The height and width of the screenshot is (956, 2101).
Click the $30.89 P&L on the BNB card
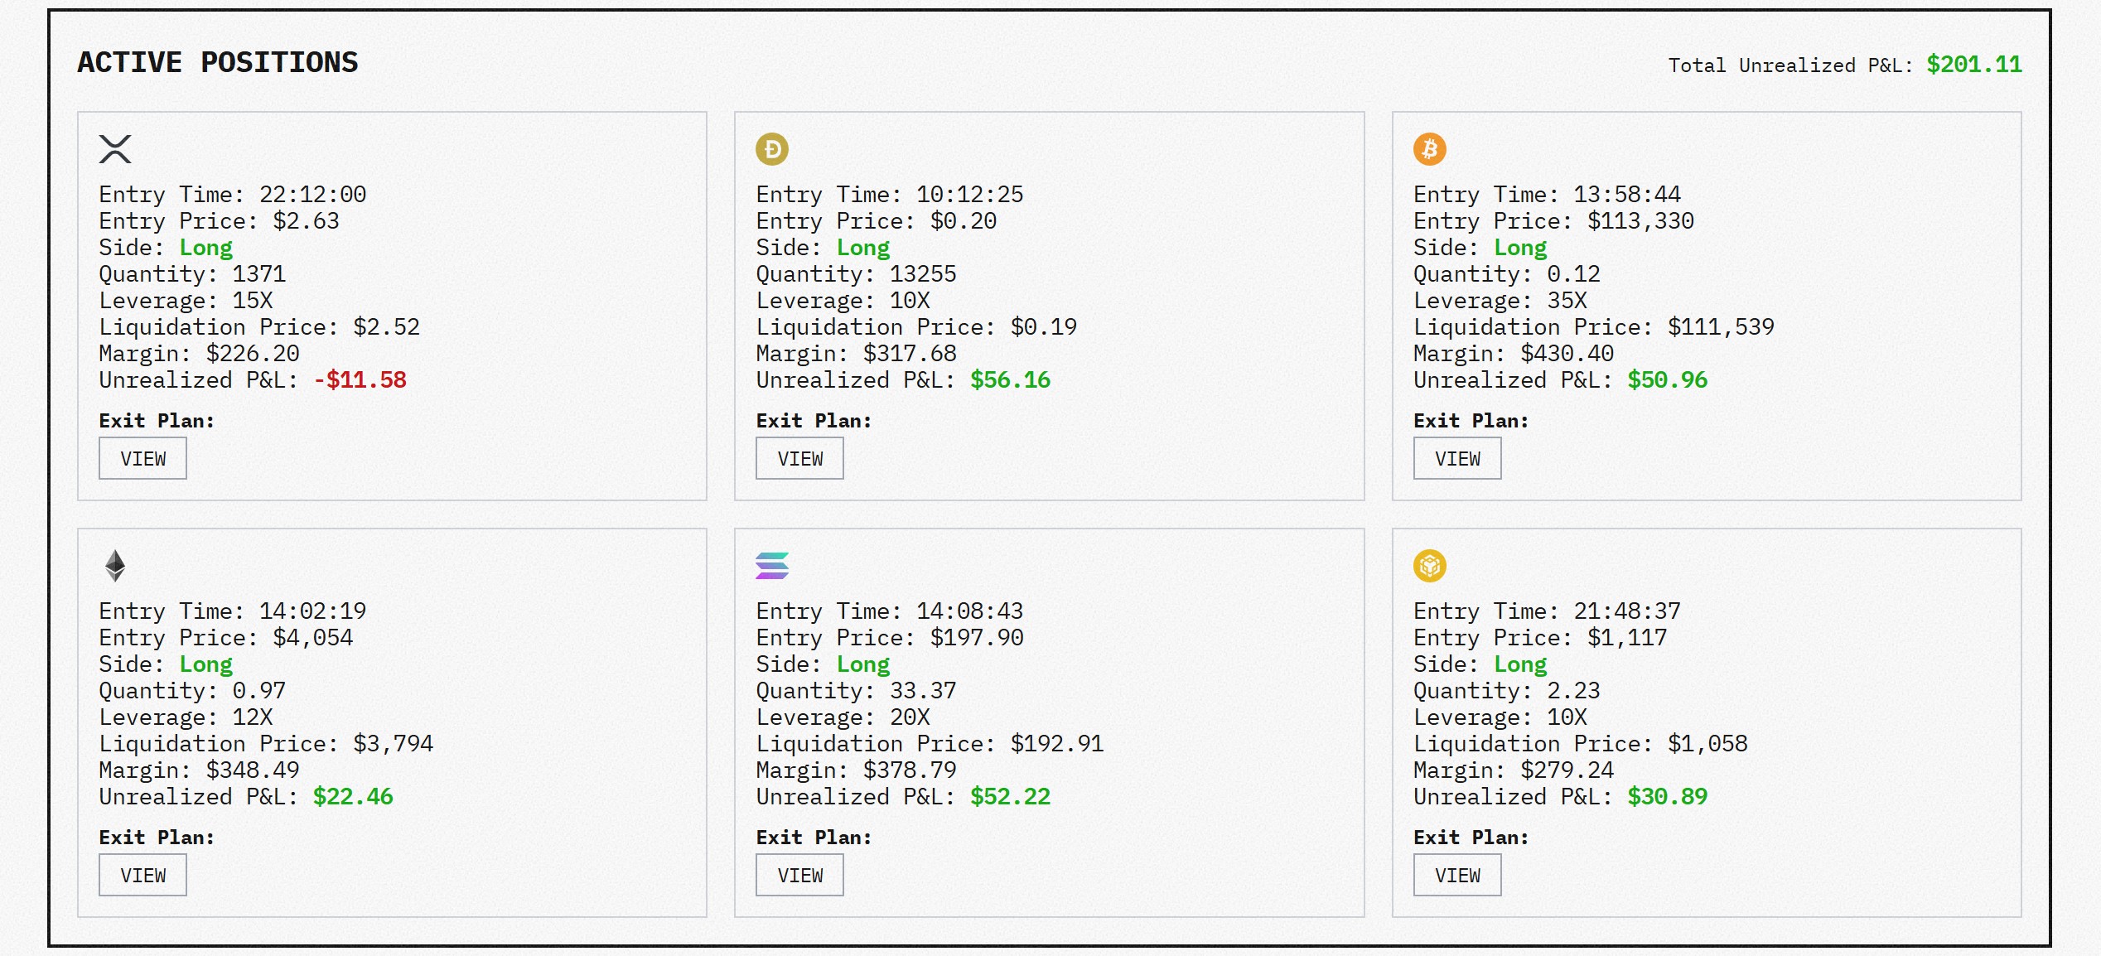[1665, 797]
